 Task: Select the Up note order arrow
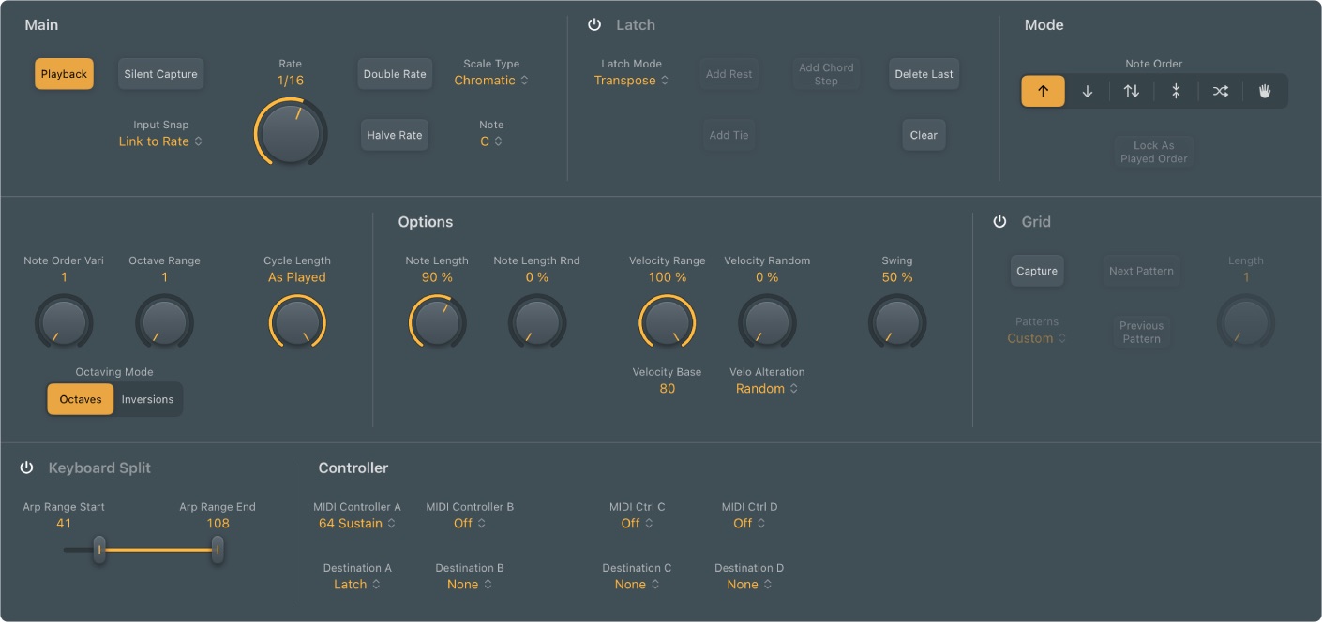pyautogui.click(x=1043, y=92)
